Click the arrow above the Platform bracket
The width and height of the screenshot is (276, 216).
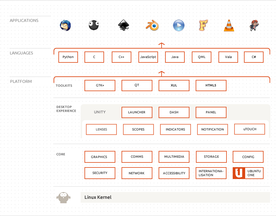pyautogui.click(x=161, y=73)
